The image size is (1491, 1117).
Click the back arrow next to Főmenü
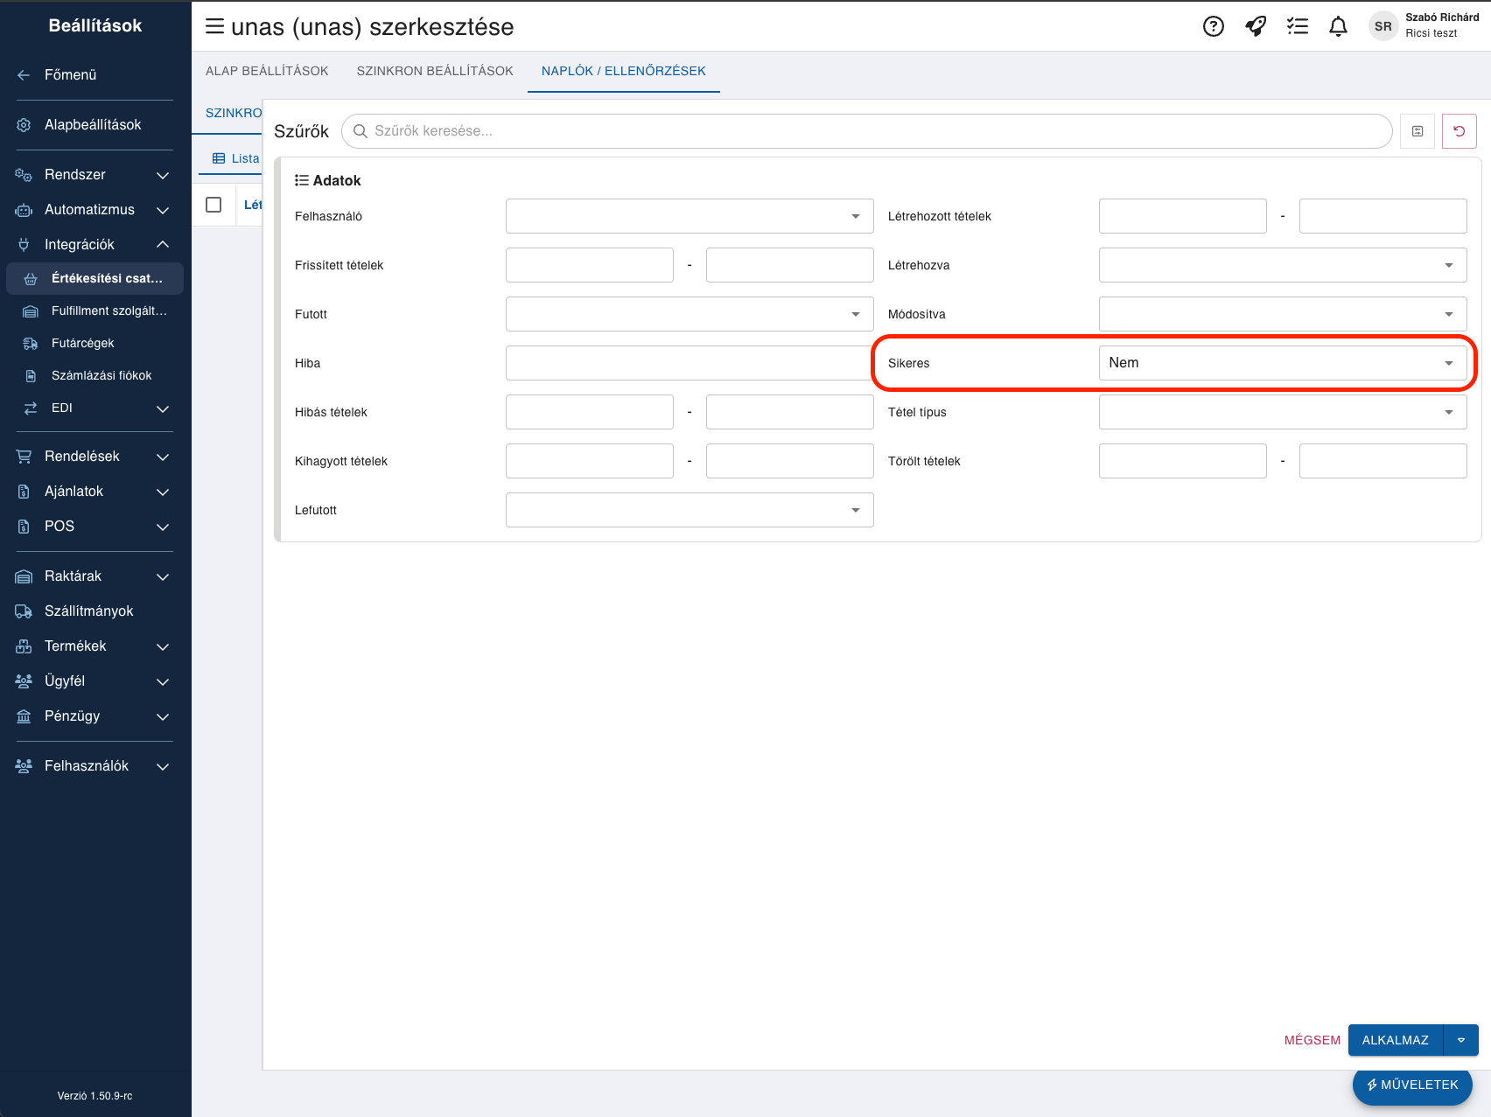click(x=24, y=75)
